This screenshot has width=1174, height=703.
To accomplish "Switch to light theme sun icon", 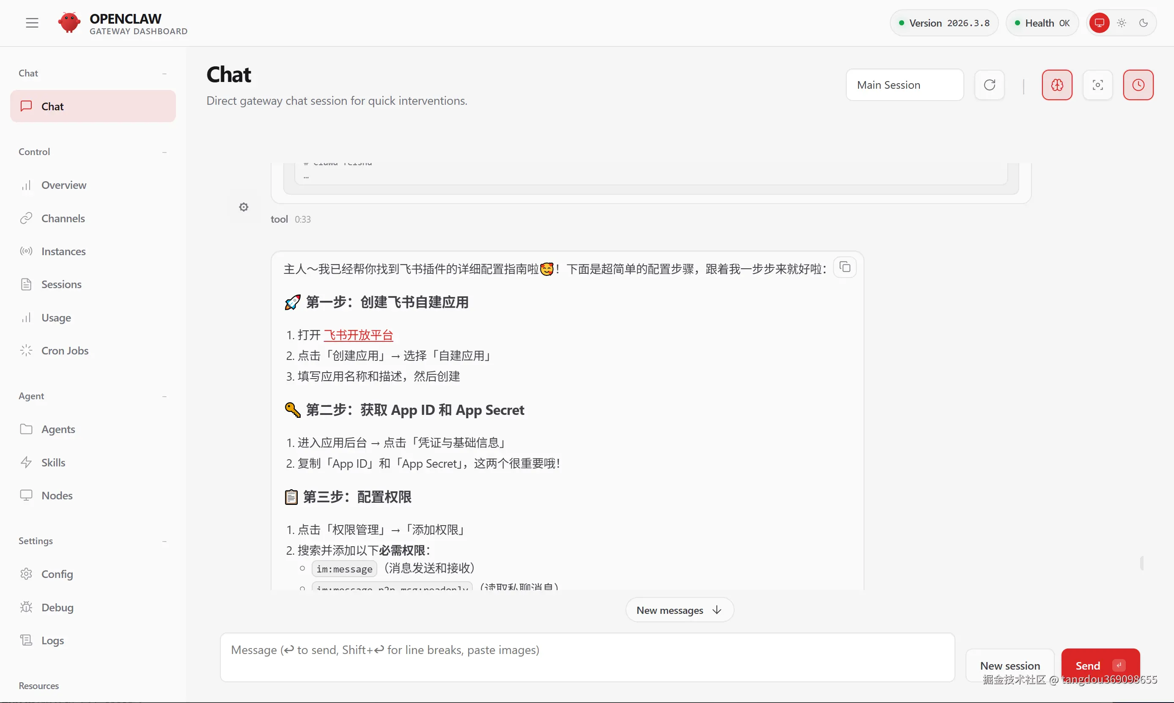I will (1122, 23).
